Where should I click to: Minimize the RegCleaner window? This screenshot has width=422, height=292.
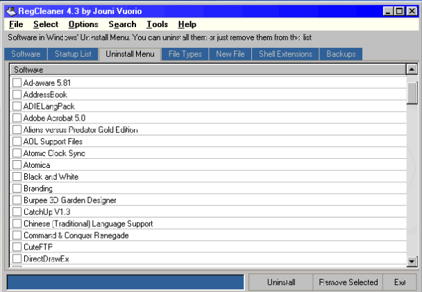[388, 11]
